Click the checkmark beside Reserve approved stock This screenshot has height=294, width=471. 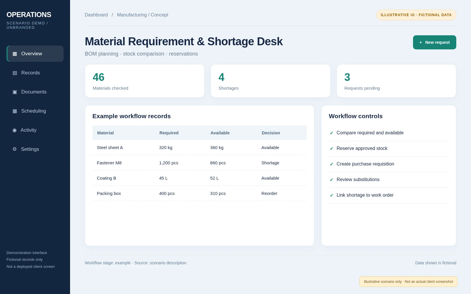(331, 148)
